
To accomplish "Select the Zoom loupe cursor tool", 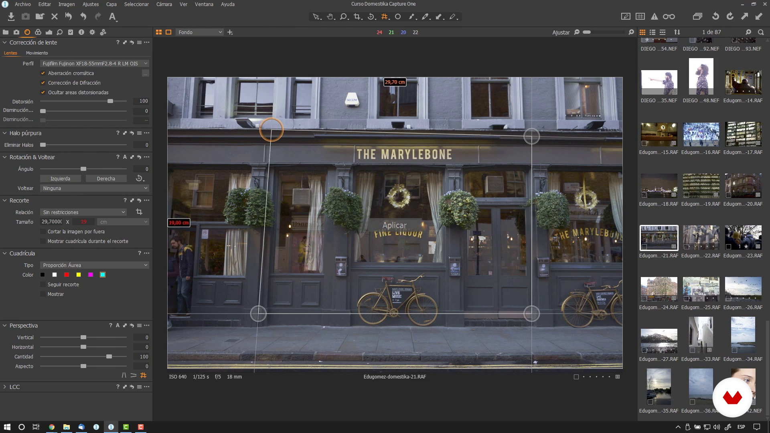I will [x=344, y=17].
